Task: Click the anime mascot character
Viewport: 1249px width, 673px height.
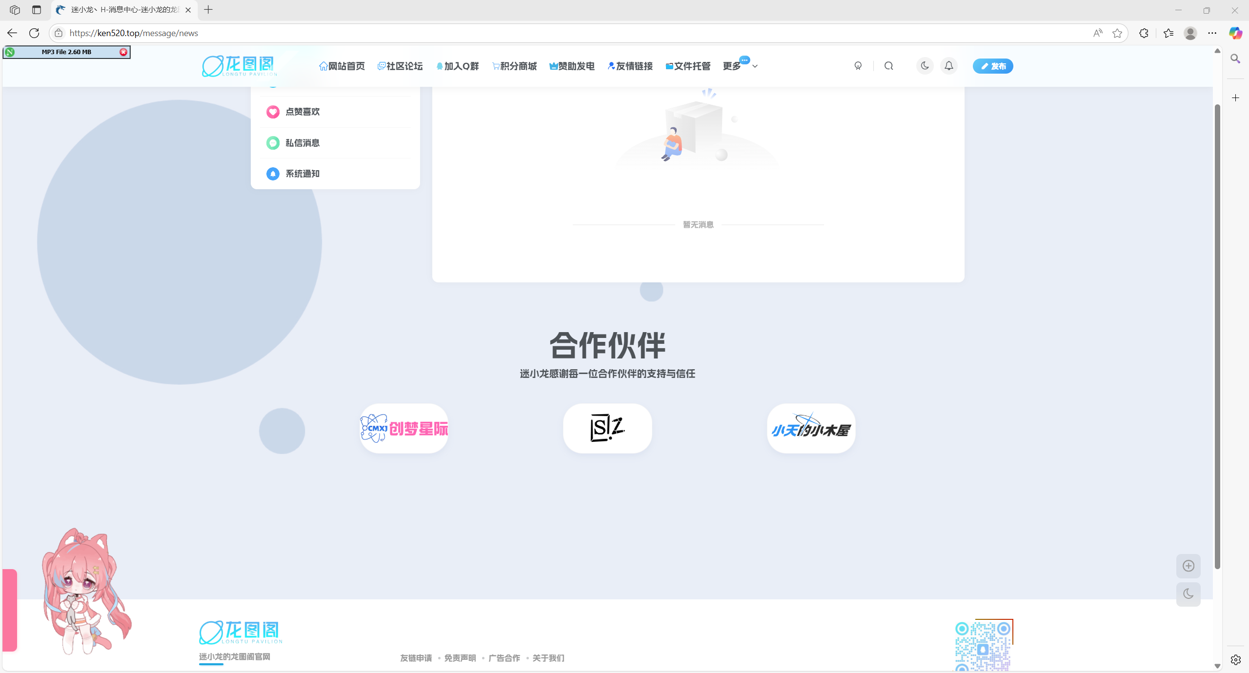Action: click(86, 591)
